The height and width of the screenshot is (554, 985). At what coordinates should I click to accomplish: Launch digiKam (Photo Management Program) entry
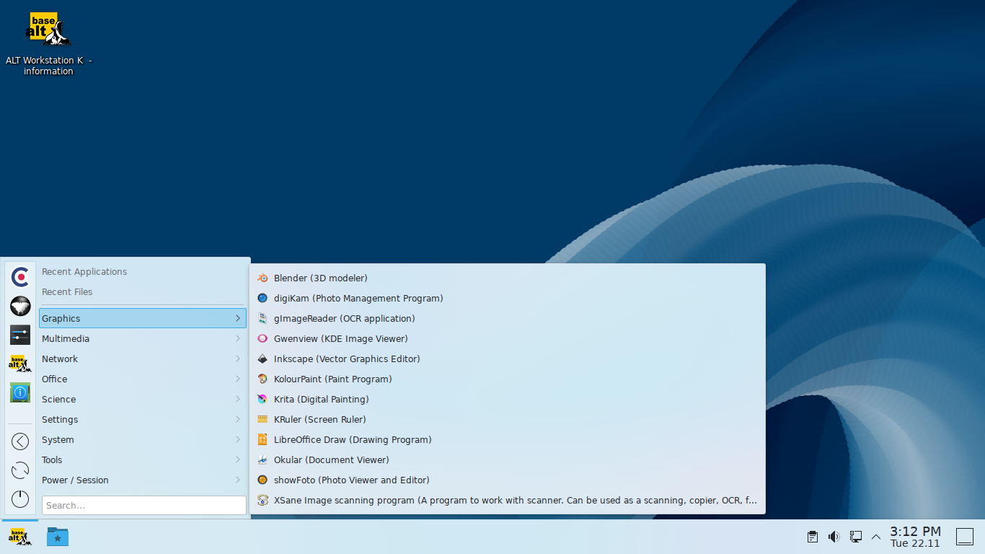(508, 298)
